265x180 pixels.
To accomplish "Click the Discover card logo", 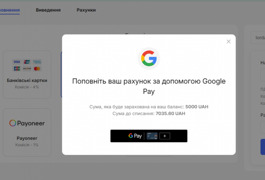I will tap(27, 69).
